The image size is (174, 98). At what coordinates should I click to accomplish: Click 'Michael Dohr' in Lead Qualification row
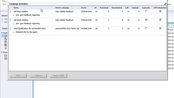[86, 29]
